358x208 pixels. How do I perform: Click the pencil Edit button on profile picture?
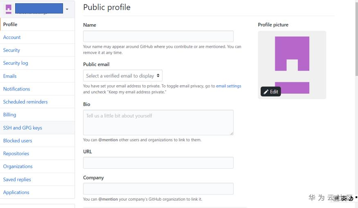[x=270, y=92]
